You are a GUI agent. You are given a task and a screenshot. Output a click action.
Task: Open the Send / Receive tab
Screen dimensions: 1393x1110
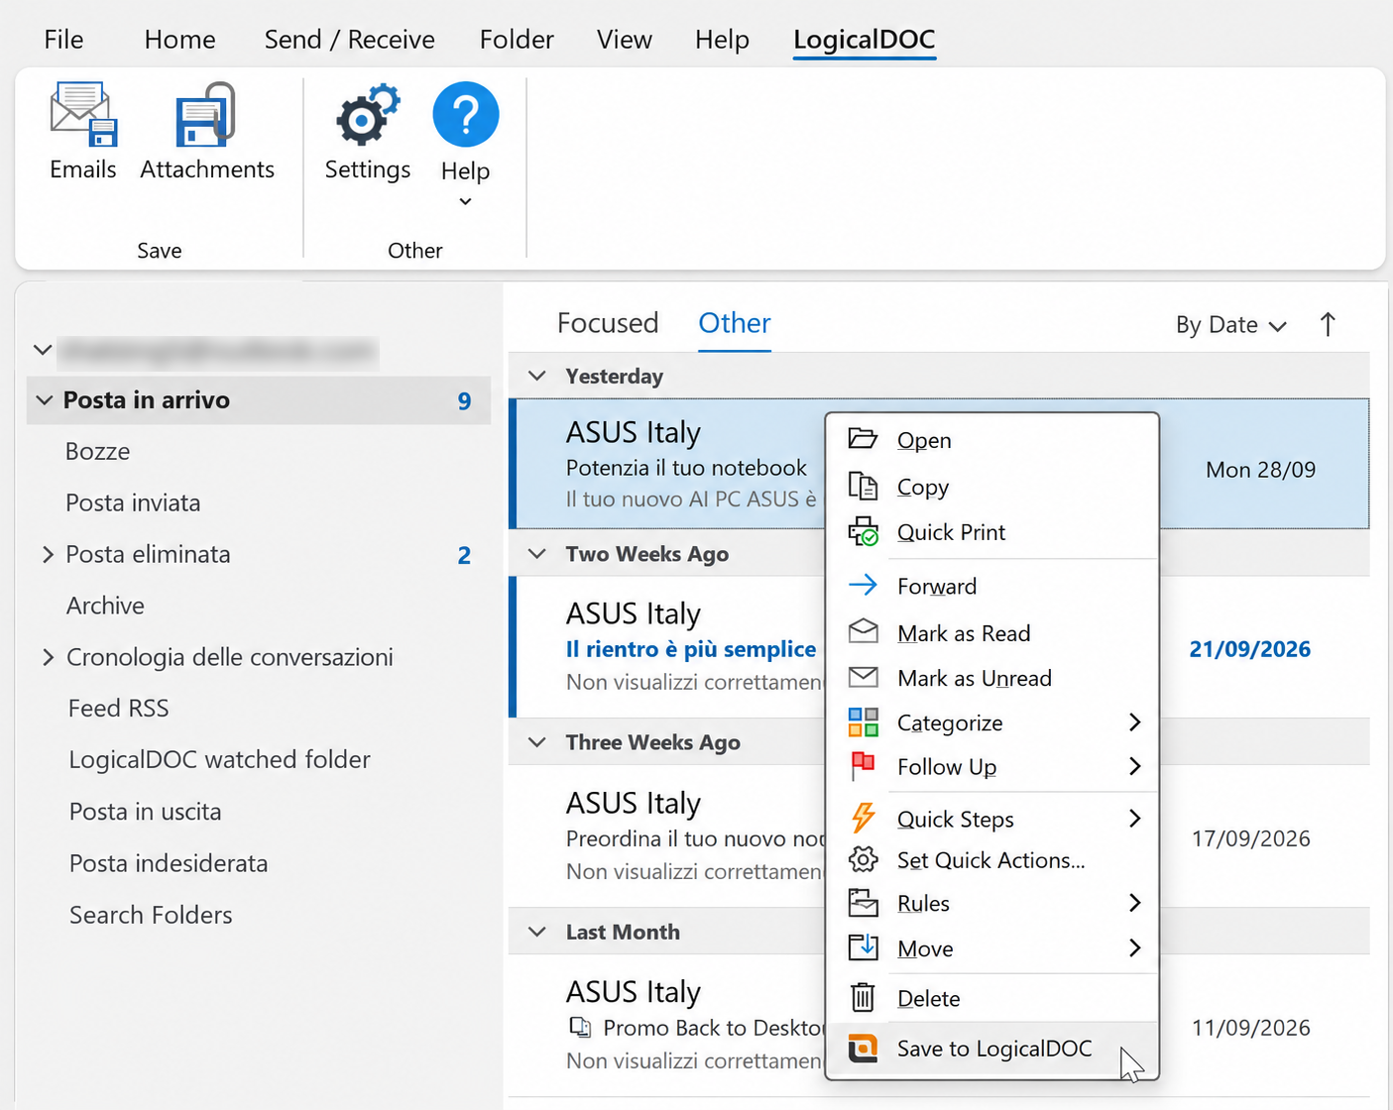[349, 40]
